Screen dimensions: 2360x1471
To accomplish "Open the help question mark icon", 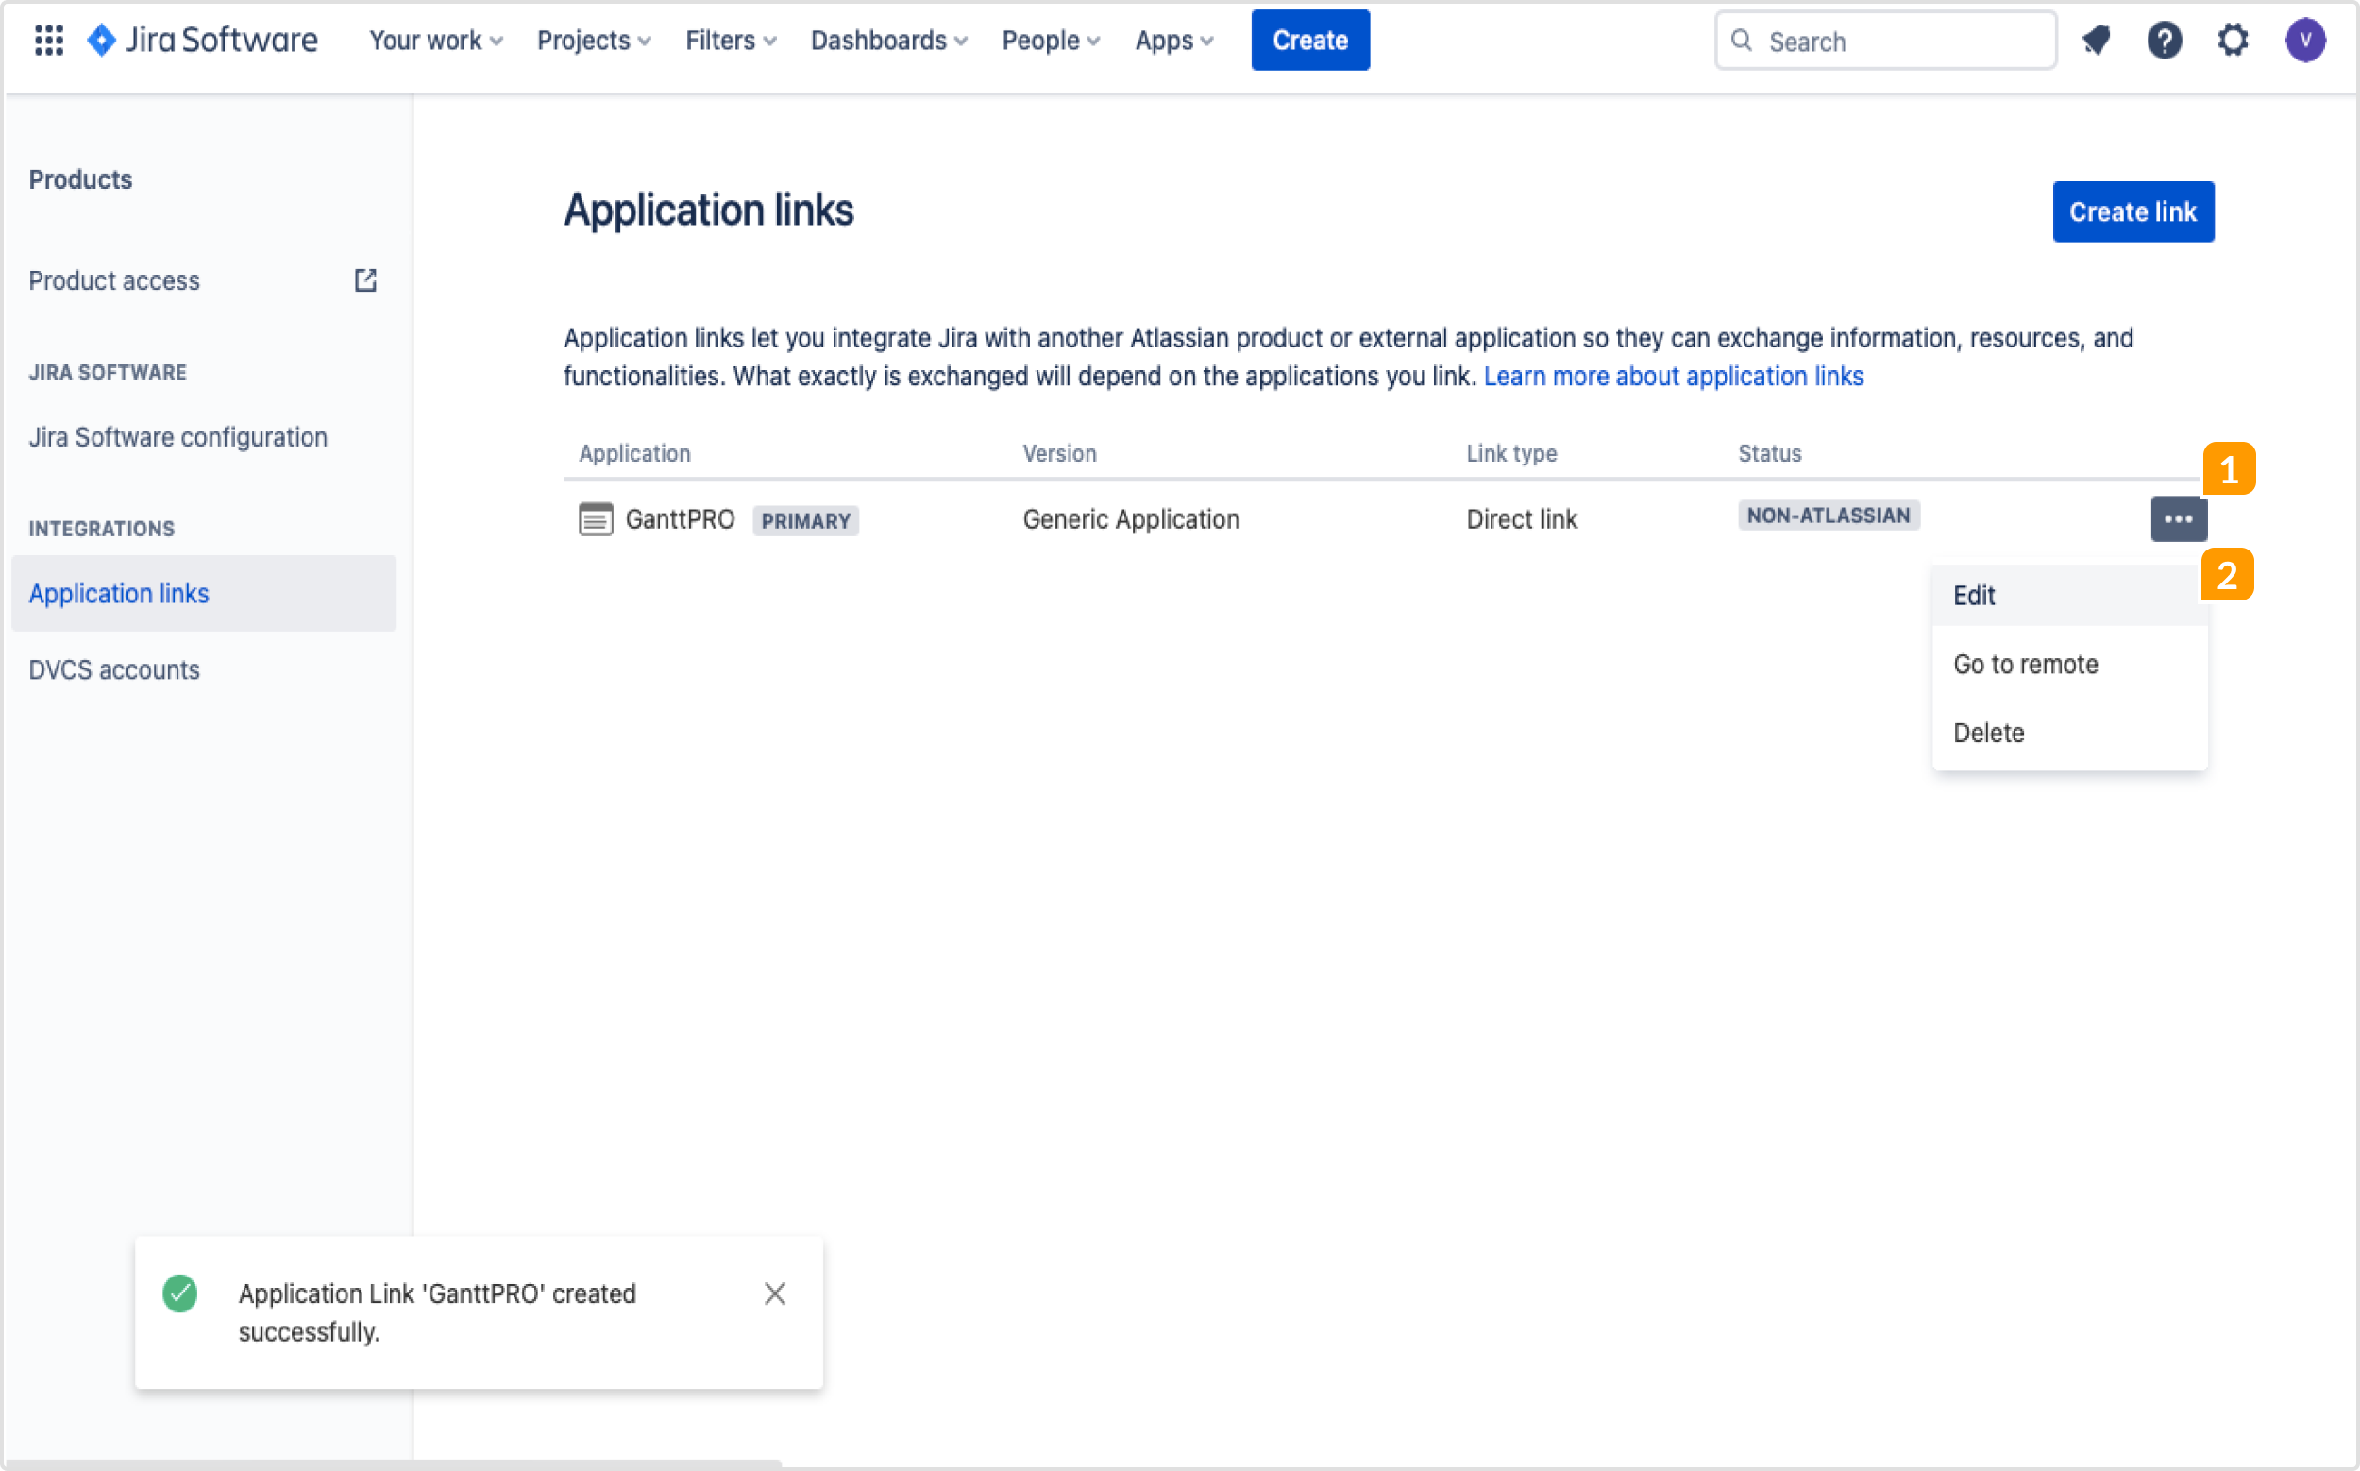I will coord(2165,40).
